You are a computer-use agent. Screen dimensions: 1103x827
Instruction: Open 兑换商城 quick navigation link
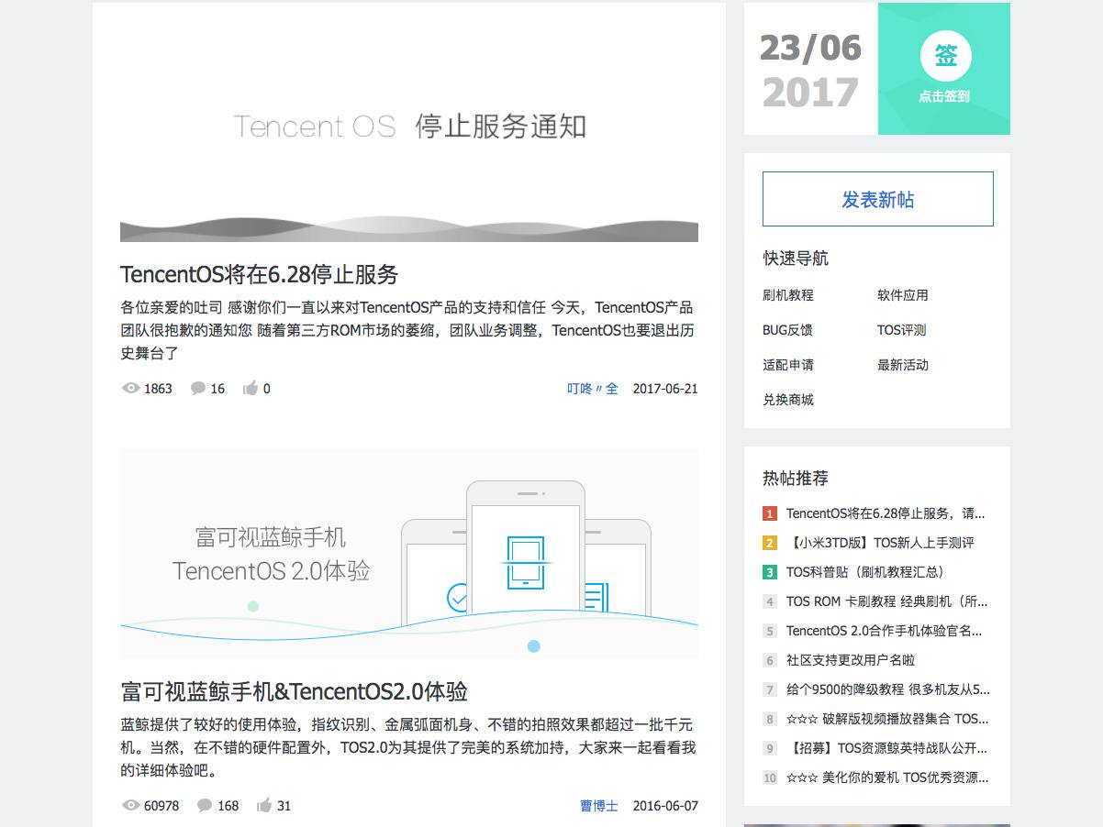(x=788, y=400)
